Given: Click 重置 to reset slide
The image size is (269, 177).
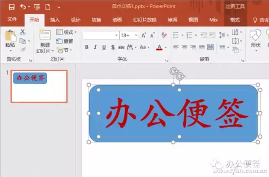Looking at the screenshot, I should pos(65,41).
